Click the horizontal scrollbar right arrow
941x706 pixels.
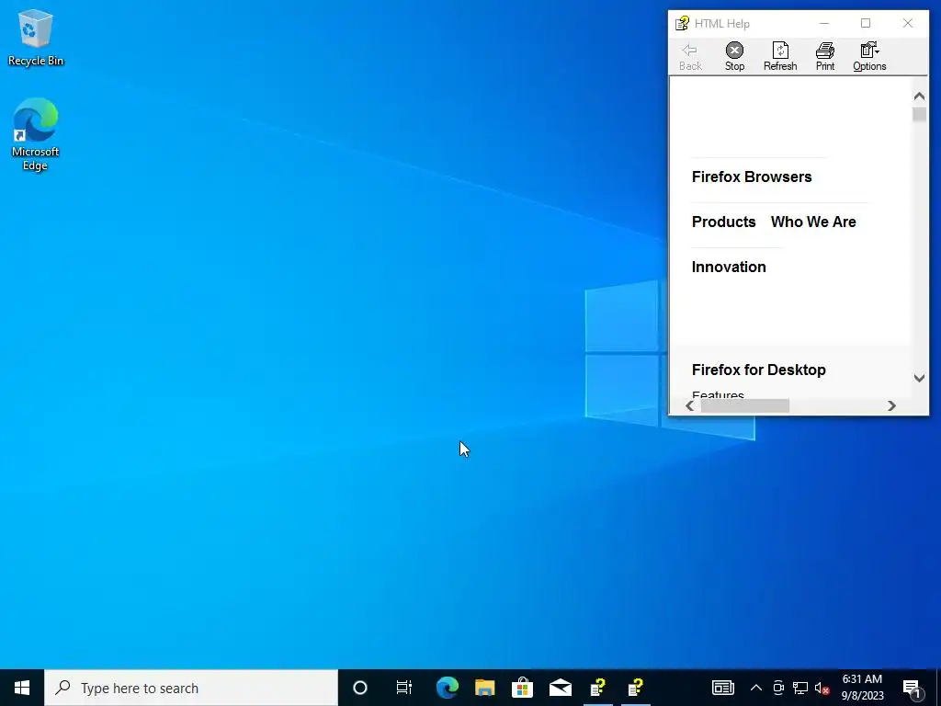coord(891,405)
